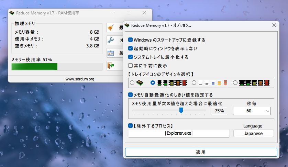Click the white-background colored bars icon preview

coord(213,83)
